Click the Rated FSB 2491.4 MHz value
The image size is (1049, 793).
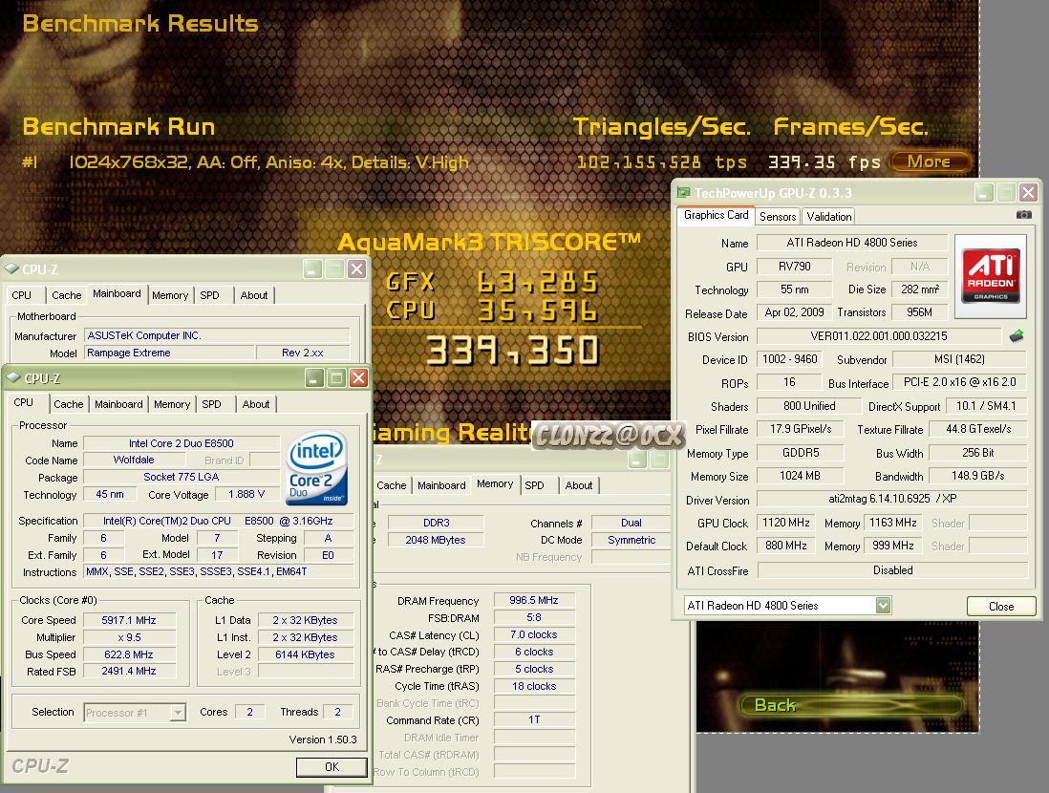[x=128, y=672]
